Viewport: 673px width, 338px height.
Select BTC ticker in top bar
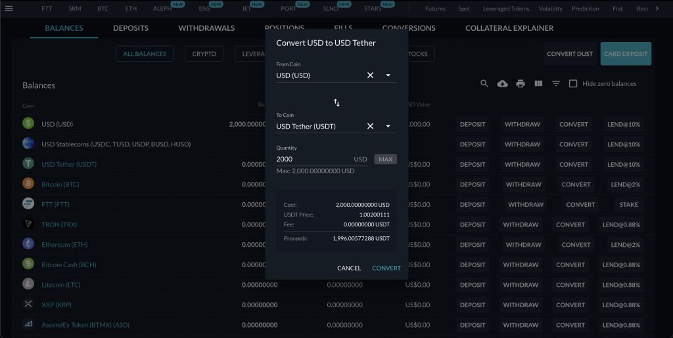[103, 9]
